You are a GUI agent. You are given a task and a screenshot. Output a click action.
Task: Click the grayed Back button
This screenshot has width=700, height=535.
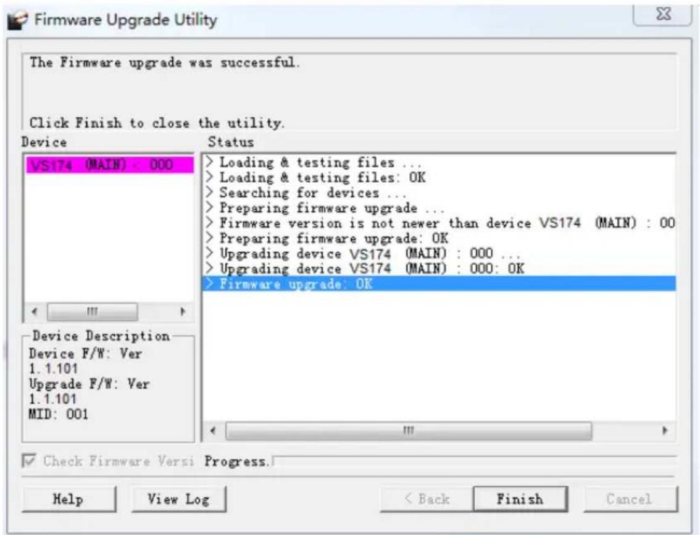427,499
